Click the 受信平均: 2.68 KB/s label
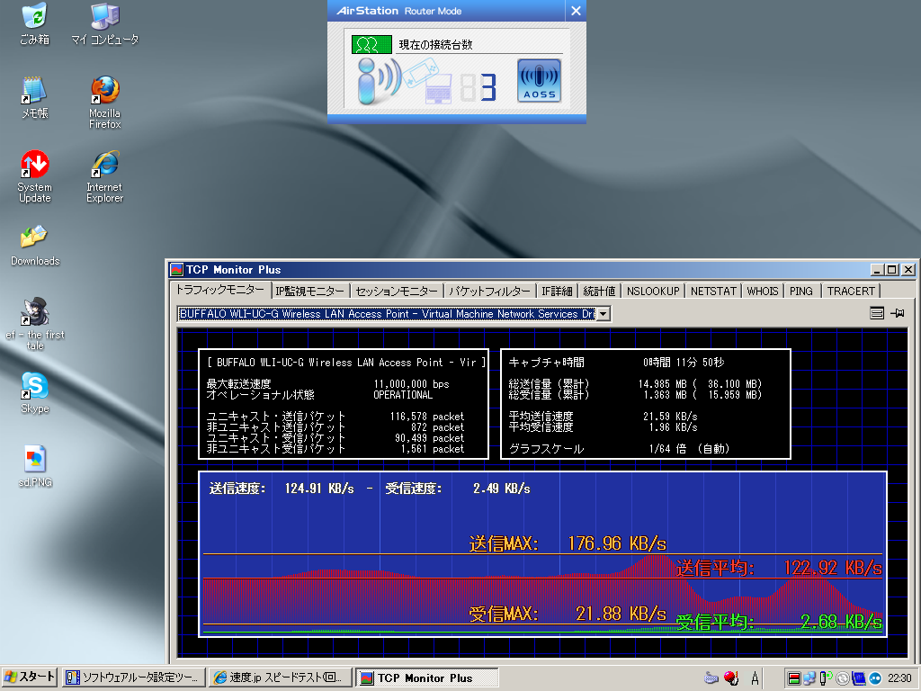The width and height of the screenshot is (921, 691). point(779,622)
